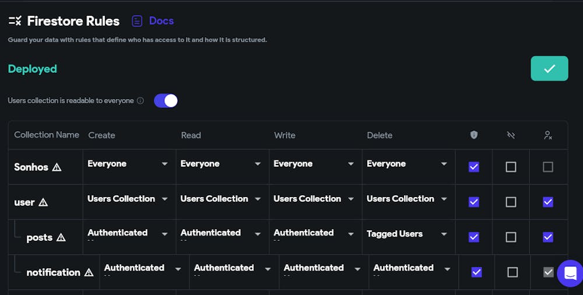Click the crossed-out link column header icon

[x=511, y=135]
